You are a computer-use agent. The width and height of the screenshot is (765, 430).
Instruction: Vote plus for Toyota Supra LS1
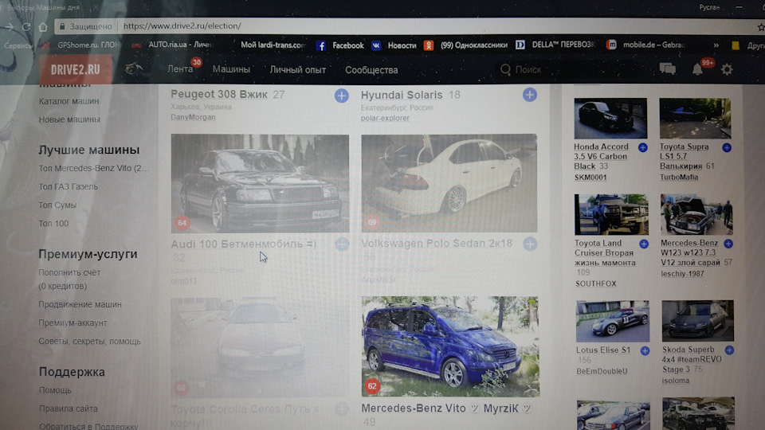click(727, 147)
